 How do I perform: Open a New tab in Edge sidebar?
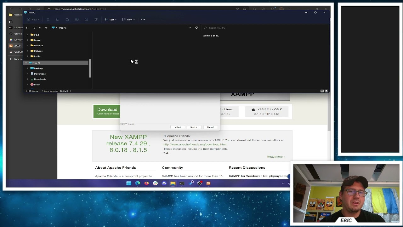point(16,59)
